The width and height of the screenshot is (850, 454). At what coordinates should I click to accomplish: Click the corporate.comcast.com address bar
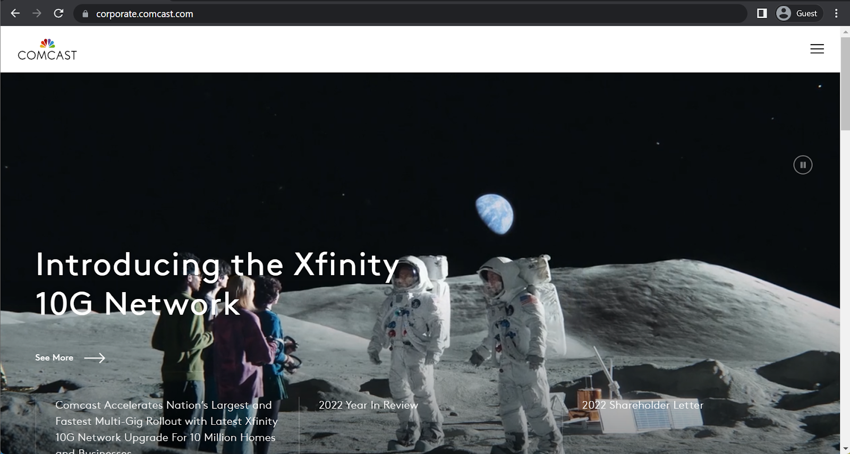pos(410,14)
